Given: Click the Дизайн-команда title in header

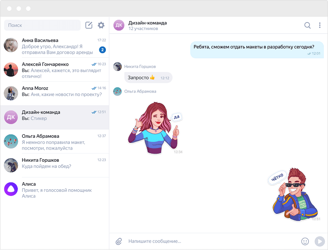Looking at the screenshot, I should pos(148,23).
